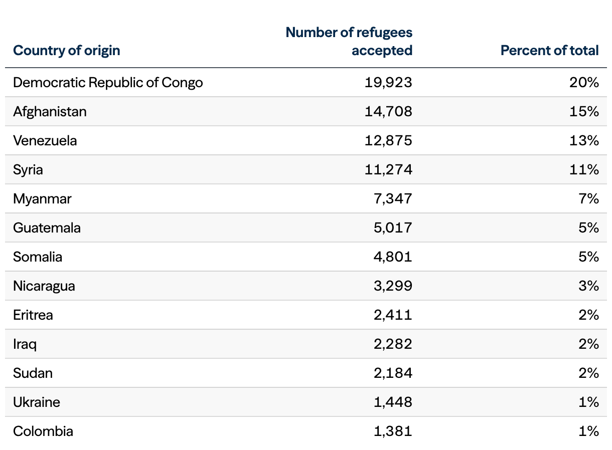Click the Sudan country cell
The image size is (612, 450).
pyautogui.click(x=33, y=373)
